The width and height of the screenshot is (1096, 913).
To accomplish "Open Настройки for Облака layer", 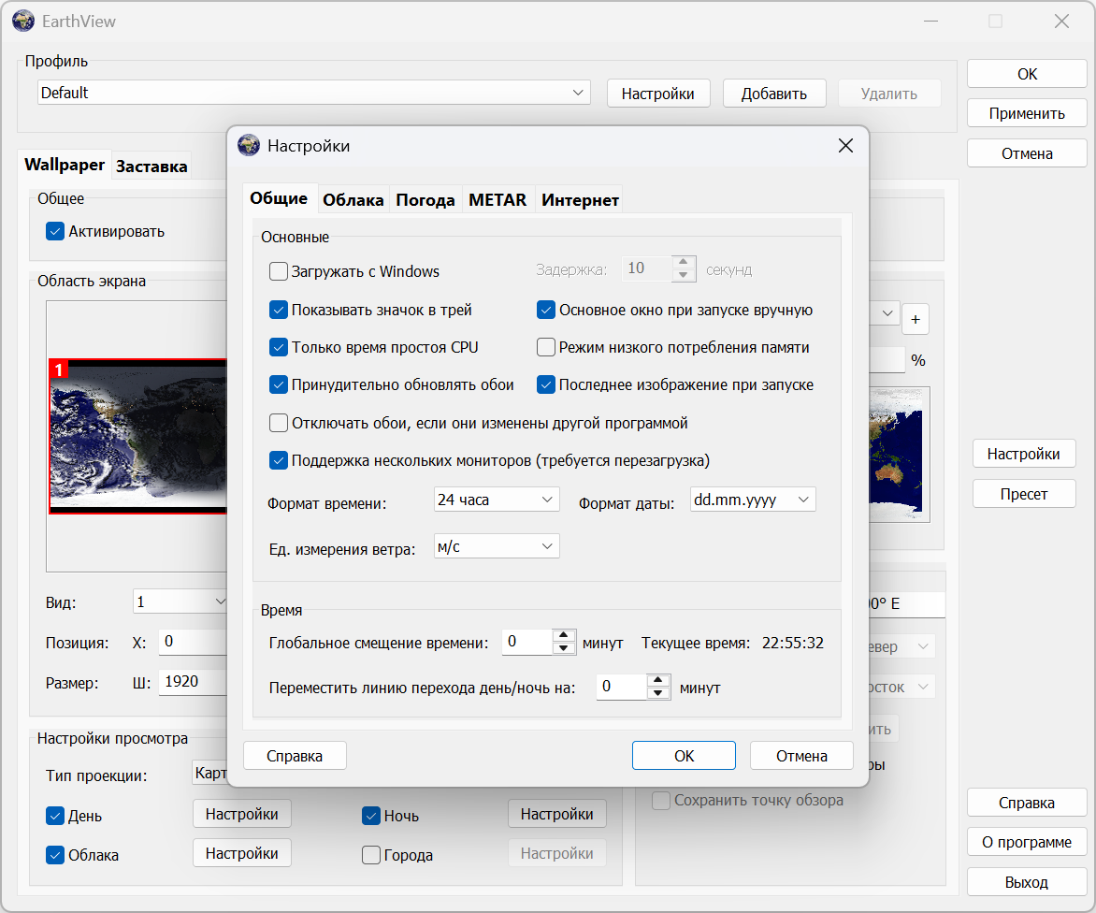I will (x=242, y=853).
